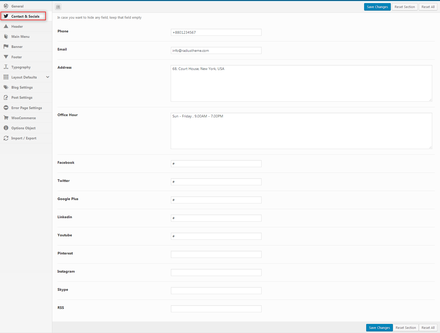Click the Footer down-triangle icon
Viewport: 440px width, 333px height.
6,57
